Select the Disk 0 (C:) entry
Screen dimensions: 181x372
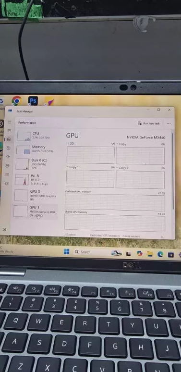pos(37,164)
